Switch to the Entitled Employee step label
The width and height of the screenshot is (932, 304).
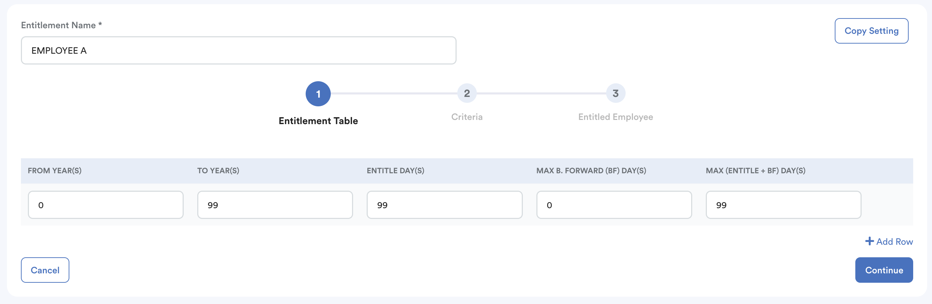pos(616,117)
